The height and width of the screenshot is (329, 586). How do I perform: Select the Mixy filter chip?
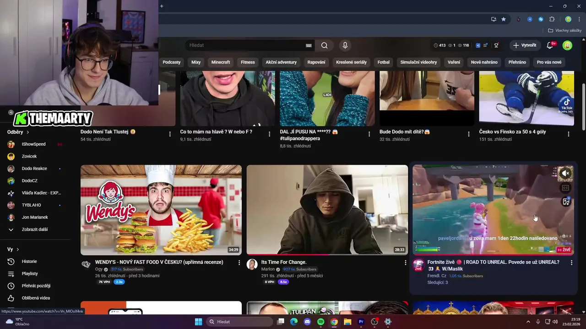[196, 62]
